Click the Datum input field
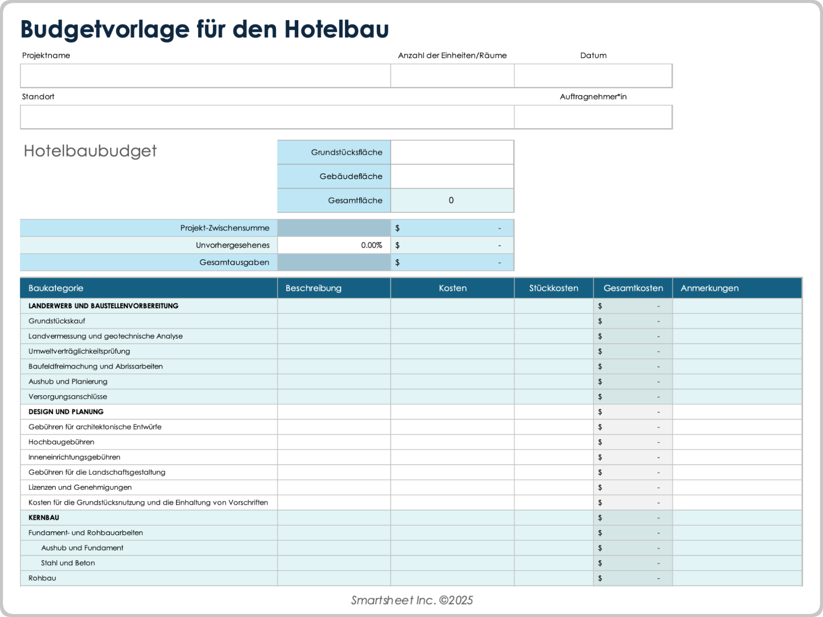The height and width of the screenshot is (617, 823). pos(593,76)
